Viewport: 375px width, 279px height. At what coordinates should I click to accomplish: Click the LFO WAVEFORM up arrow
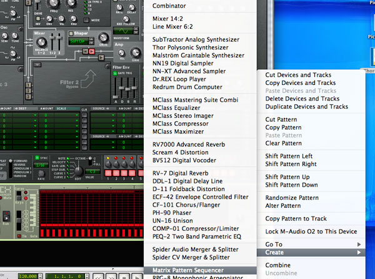click(x=136, y=29)
